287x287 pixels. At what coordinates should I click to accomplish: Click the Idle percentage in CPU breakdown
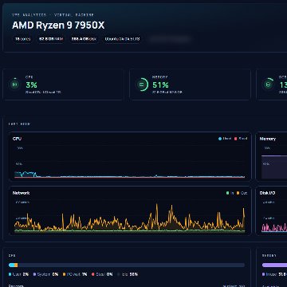coord(134,274)
